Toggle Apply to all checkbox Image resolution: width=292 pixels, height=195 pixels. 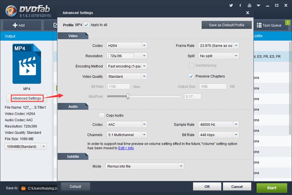pyautogui.click(x=87, y=25)
